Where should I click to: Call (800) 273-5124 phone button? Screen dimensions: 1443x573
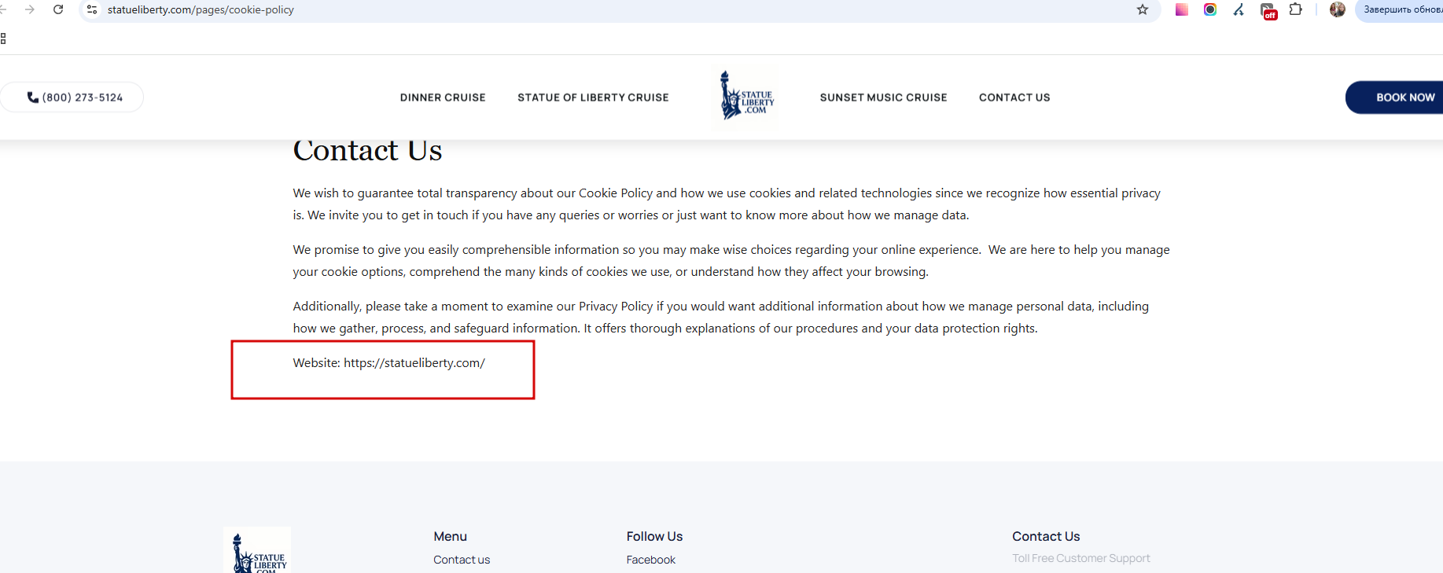coord(72,97)
